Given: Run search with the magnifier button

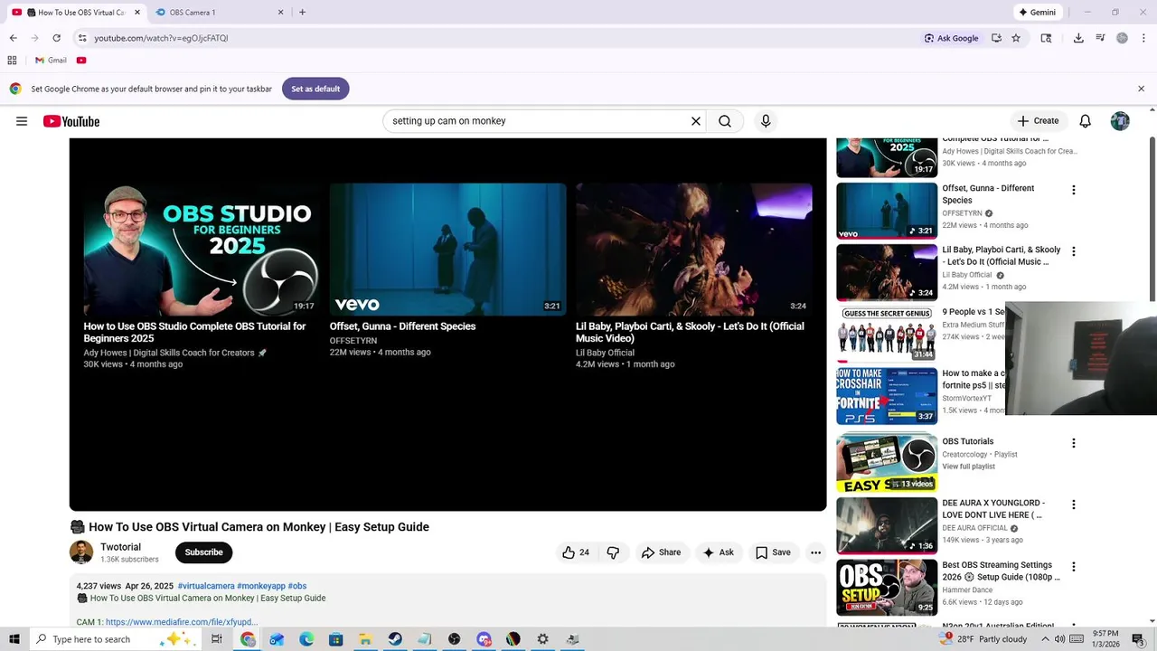Looking at the screenshot, I should (x=725, y=121).
